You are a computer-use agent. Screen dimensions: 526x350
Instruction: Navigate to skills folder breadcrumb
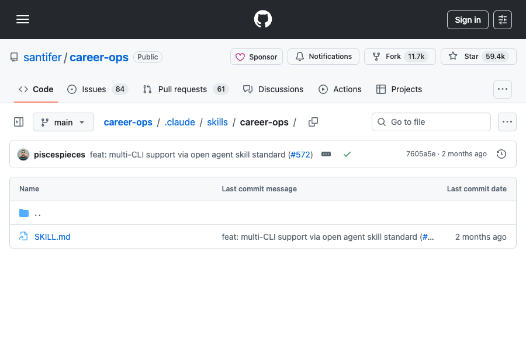pyautogui.click(x=217, y=123)
